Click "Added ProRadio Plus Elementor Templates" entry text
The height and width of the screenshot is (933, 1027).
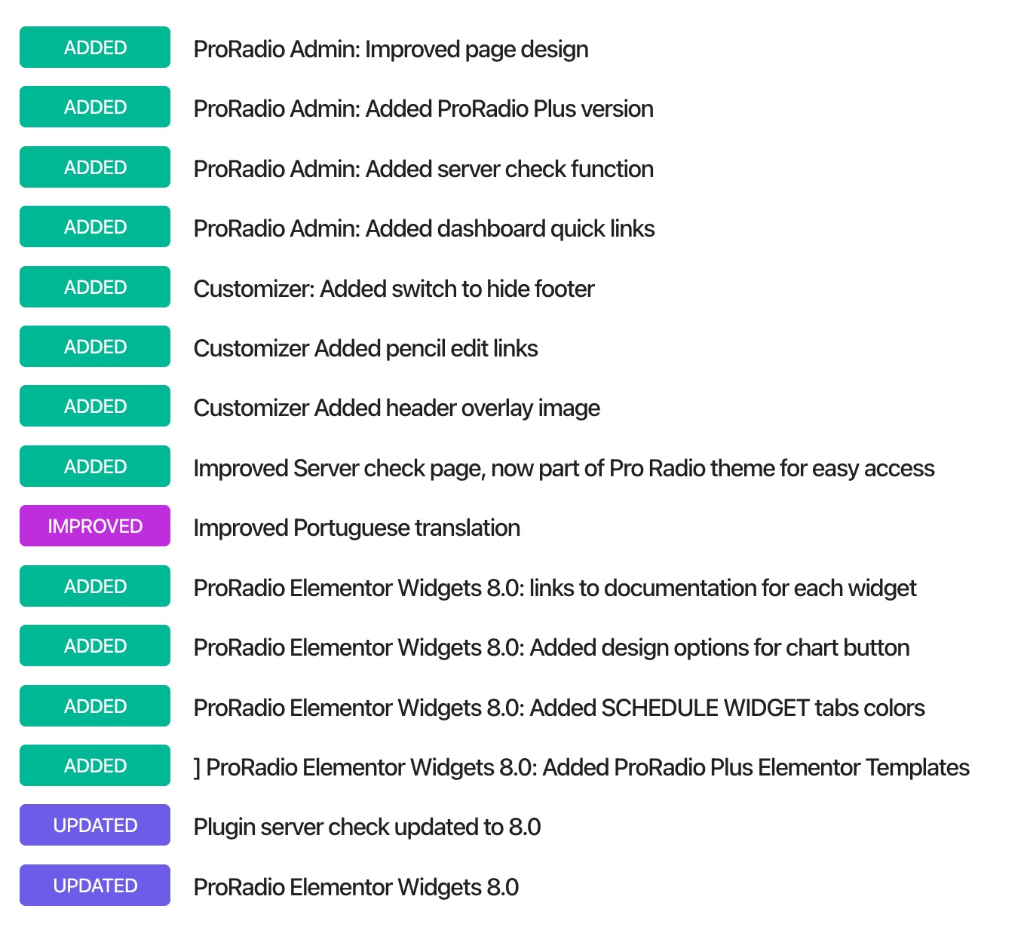click(581, 767)
